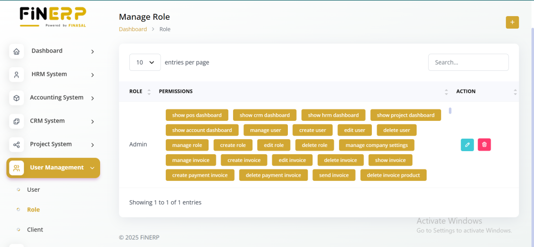Click the Project System share icon
This screenshot has width=534, height=247.
coord(17,144)
